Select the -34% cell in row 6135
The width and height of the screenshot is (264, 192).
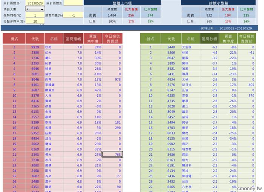coord(228,138)
